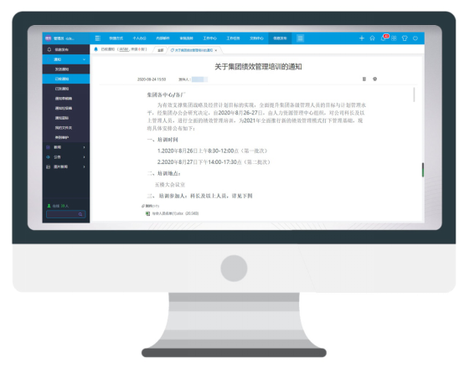Click the document icon in the notice header
464x368 pixels.
[364, 79]
